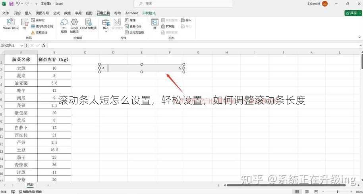Viewport: 363px width, 194px height.
Task: Select column H header
Action: pyautogui.click(x=226, y=52)
